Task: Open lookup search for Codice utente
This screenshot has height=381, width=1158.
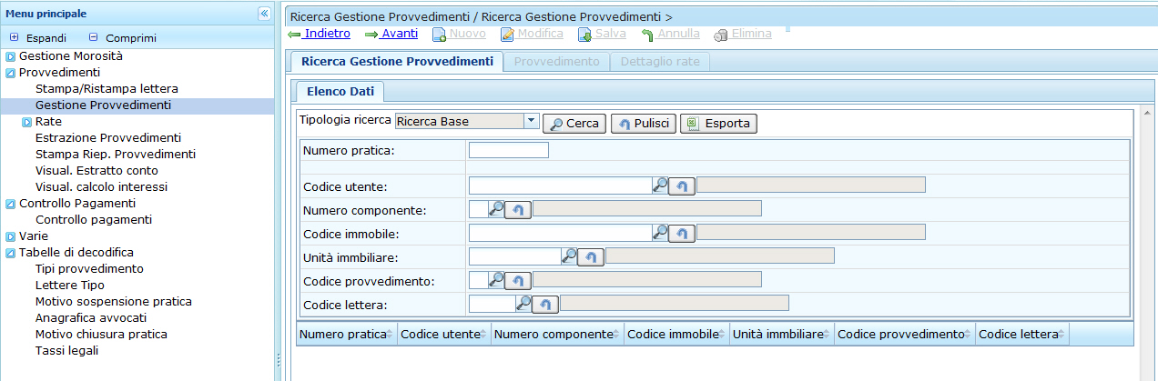Action: (x=660, y=185)
